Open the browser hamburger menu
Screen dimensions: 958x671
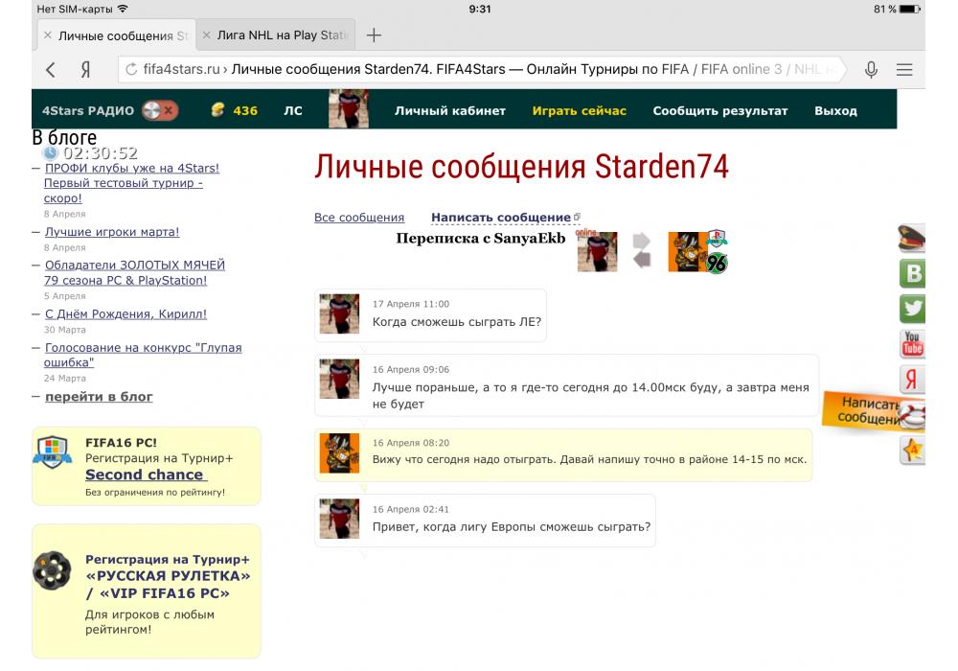pyautogui.click(x=904, y=69)
